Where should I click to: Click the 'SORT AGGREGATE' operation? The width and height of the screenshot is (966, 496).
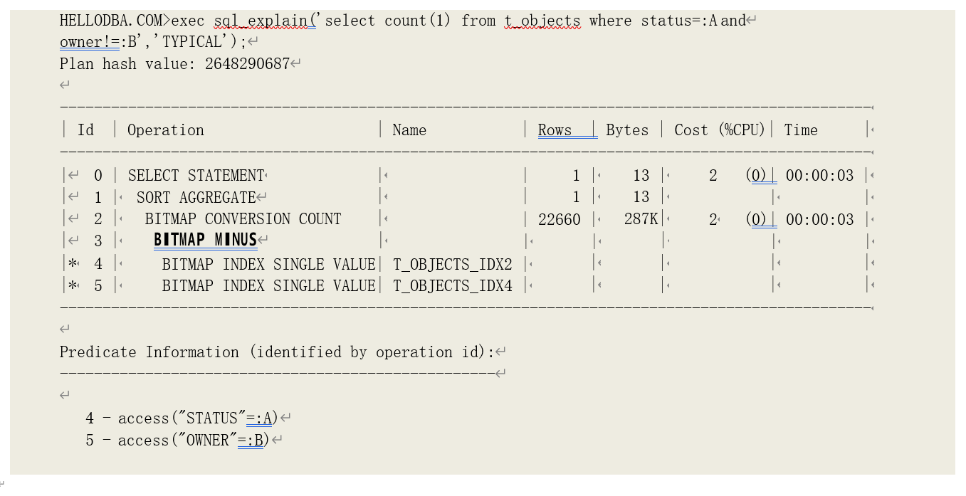click(x=196, y=197)
